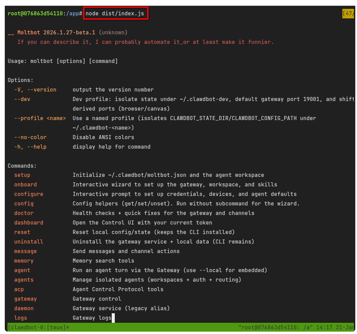The height and width of the screenshot is (334, 357).
Task: Click the 'uninstall' command name
Action: tap(29, 242)
